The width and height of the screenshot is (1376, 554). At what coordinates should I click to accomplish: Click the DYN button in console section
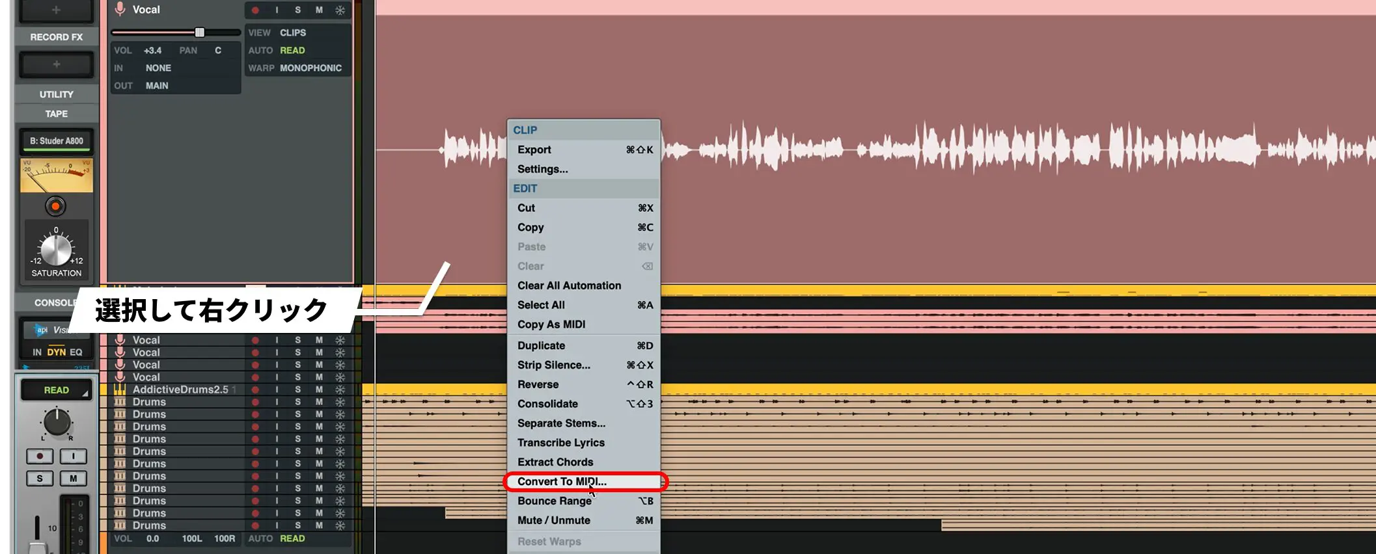pyautogui.click(x=56, y=352)
